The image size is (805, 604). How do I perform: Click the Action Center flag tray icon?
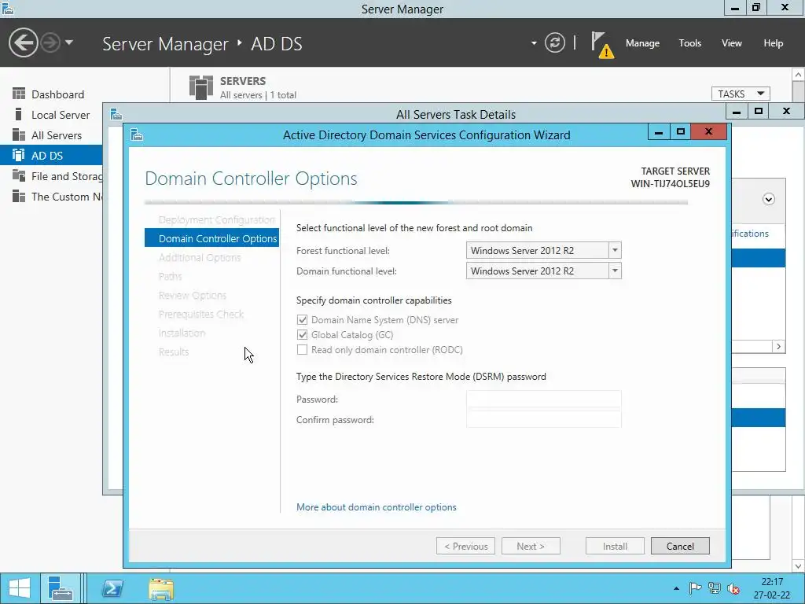click(x=695, y=588)
